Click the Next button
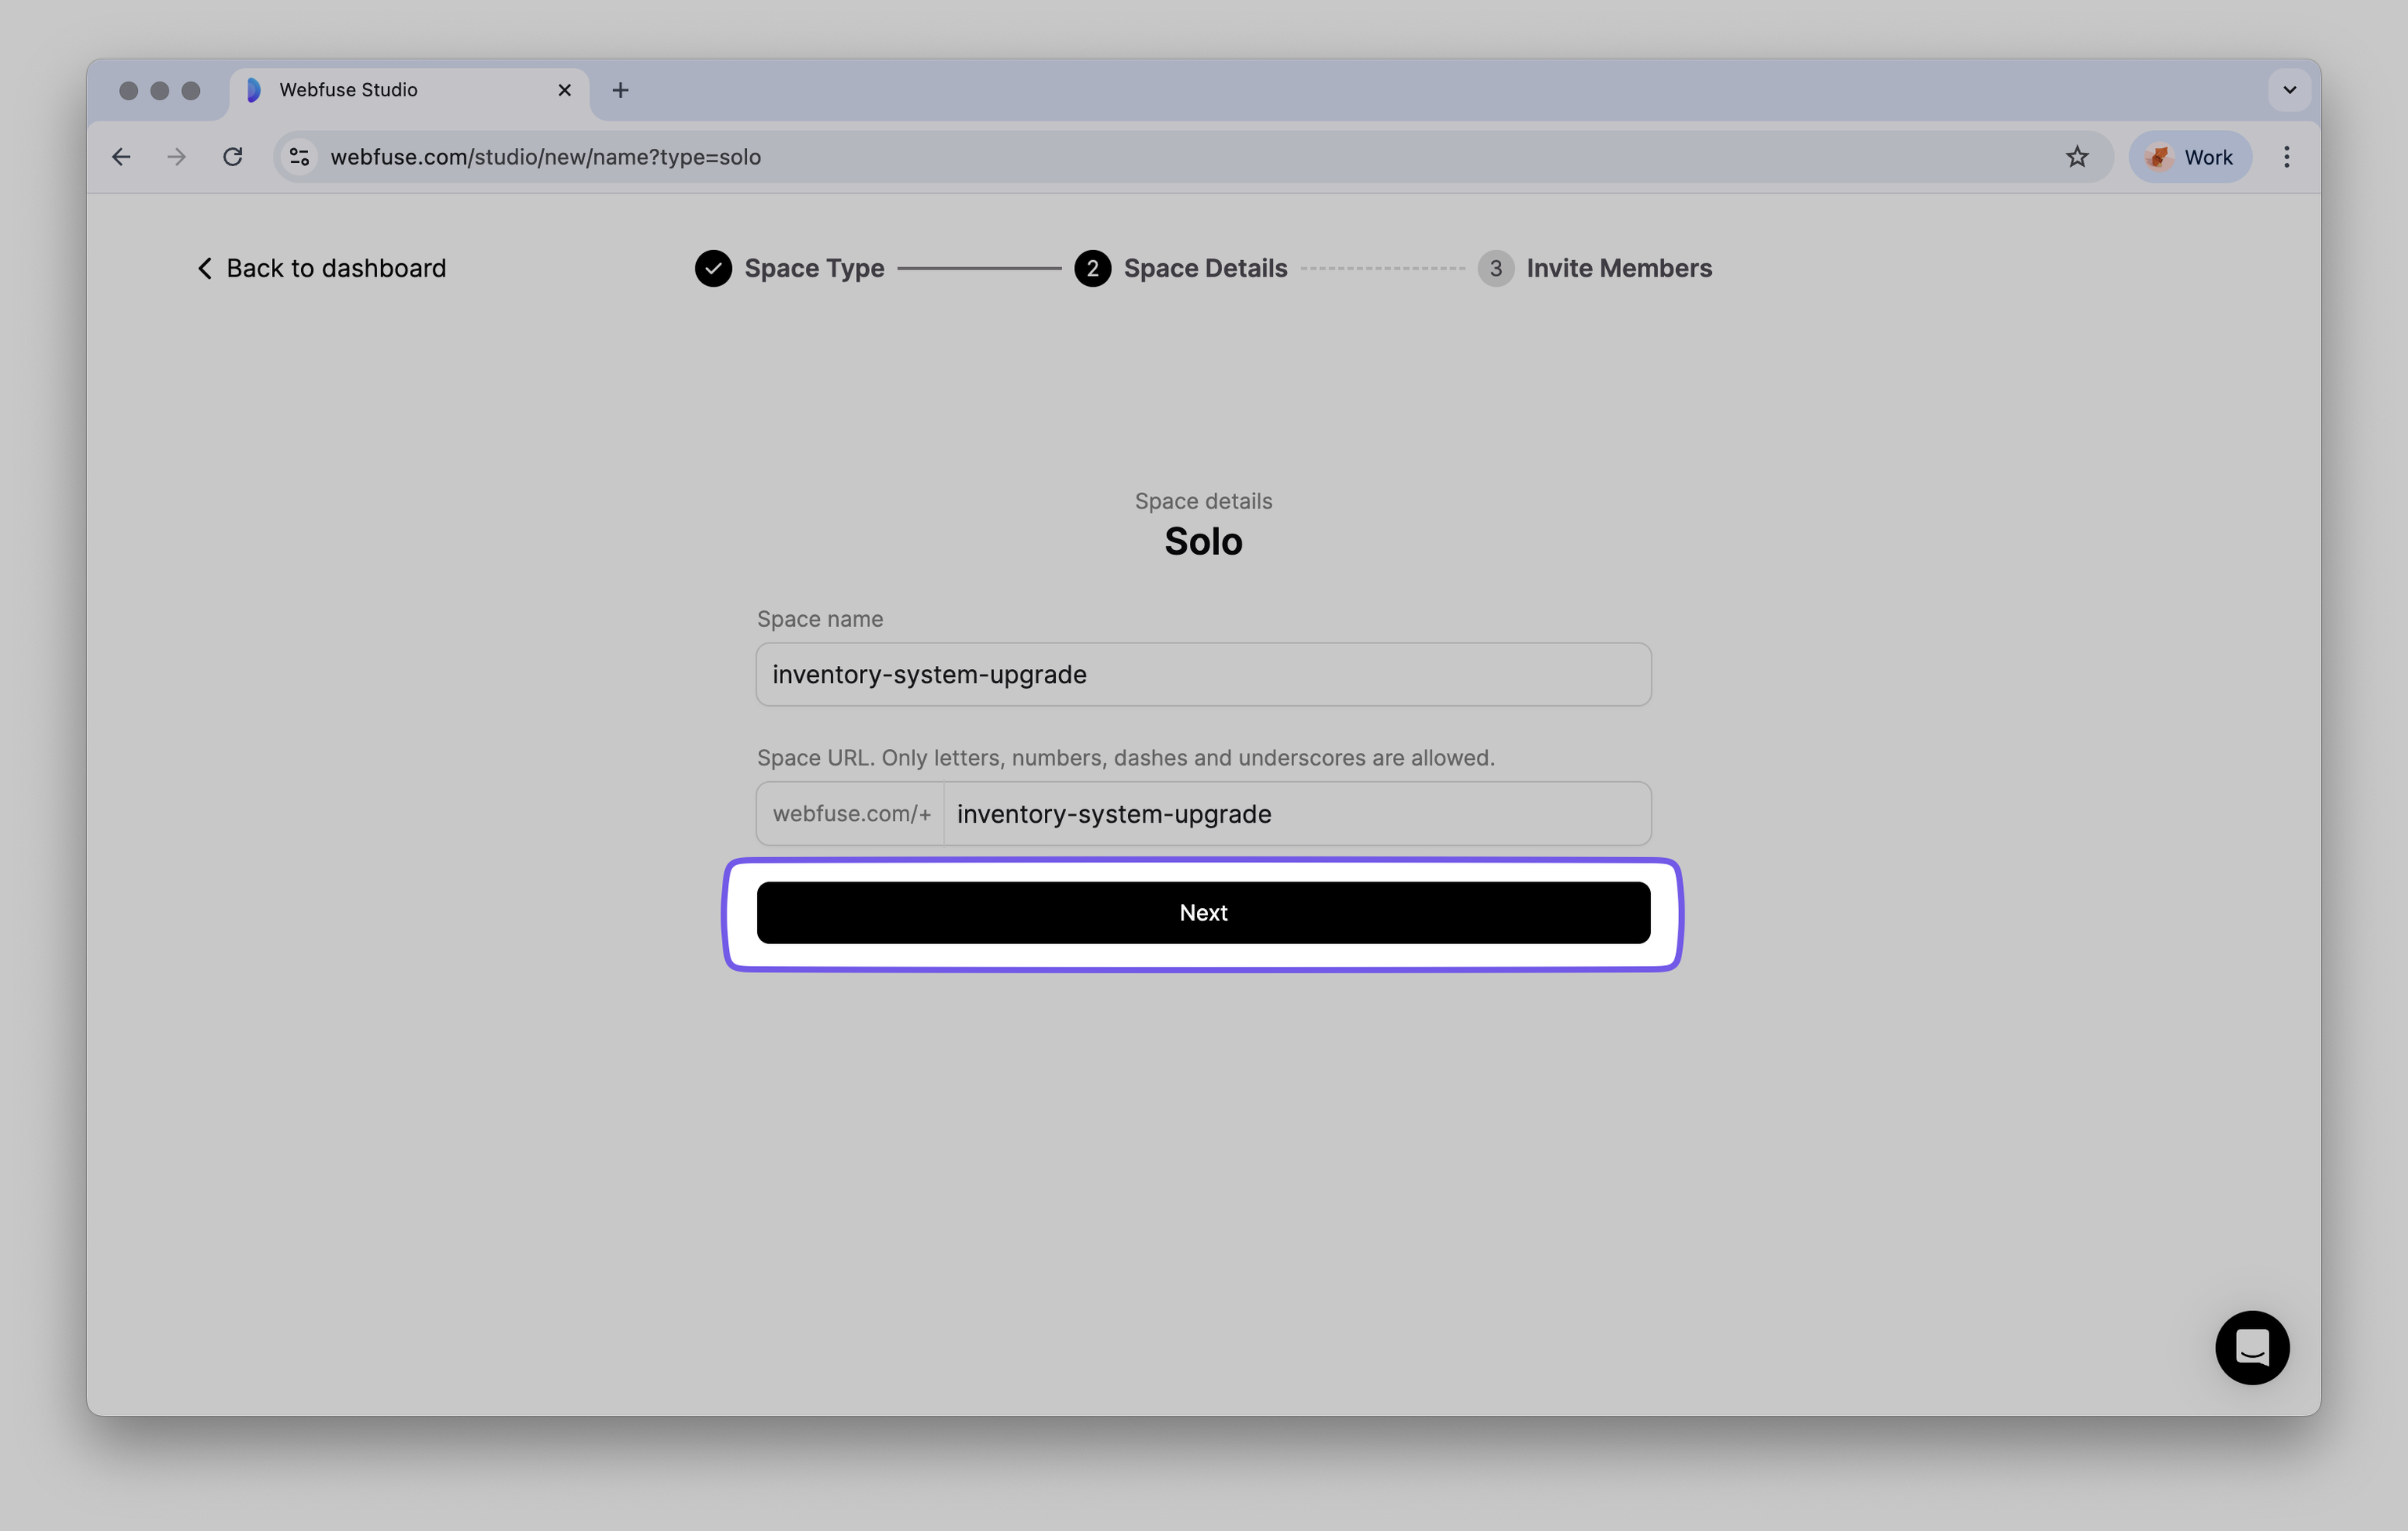The height and width of the screenshot is (1531, 2408). 1202,912
